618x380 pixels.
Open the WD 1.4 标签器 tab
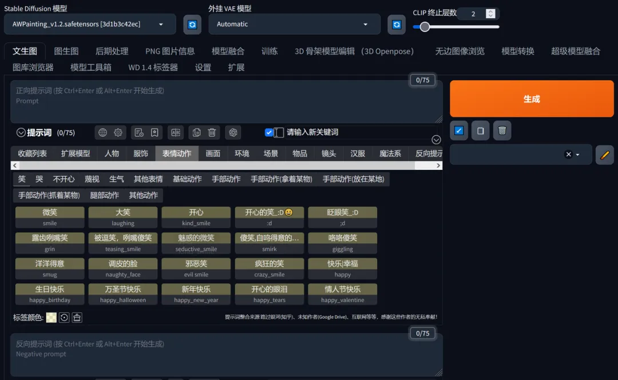point(153,67)
